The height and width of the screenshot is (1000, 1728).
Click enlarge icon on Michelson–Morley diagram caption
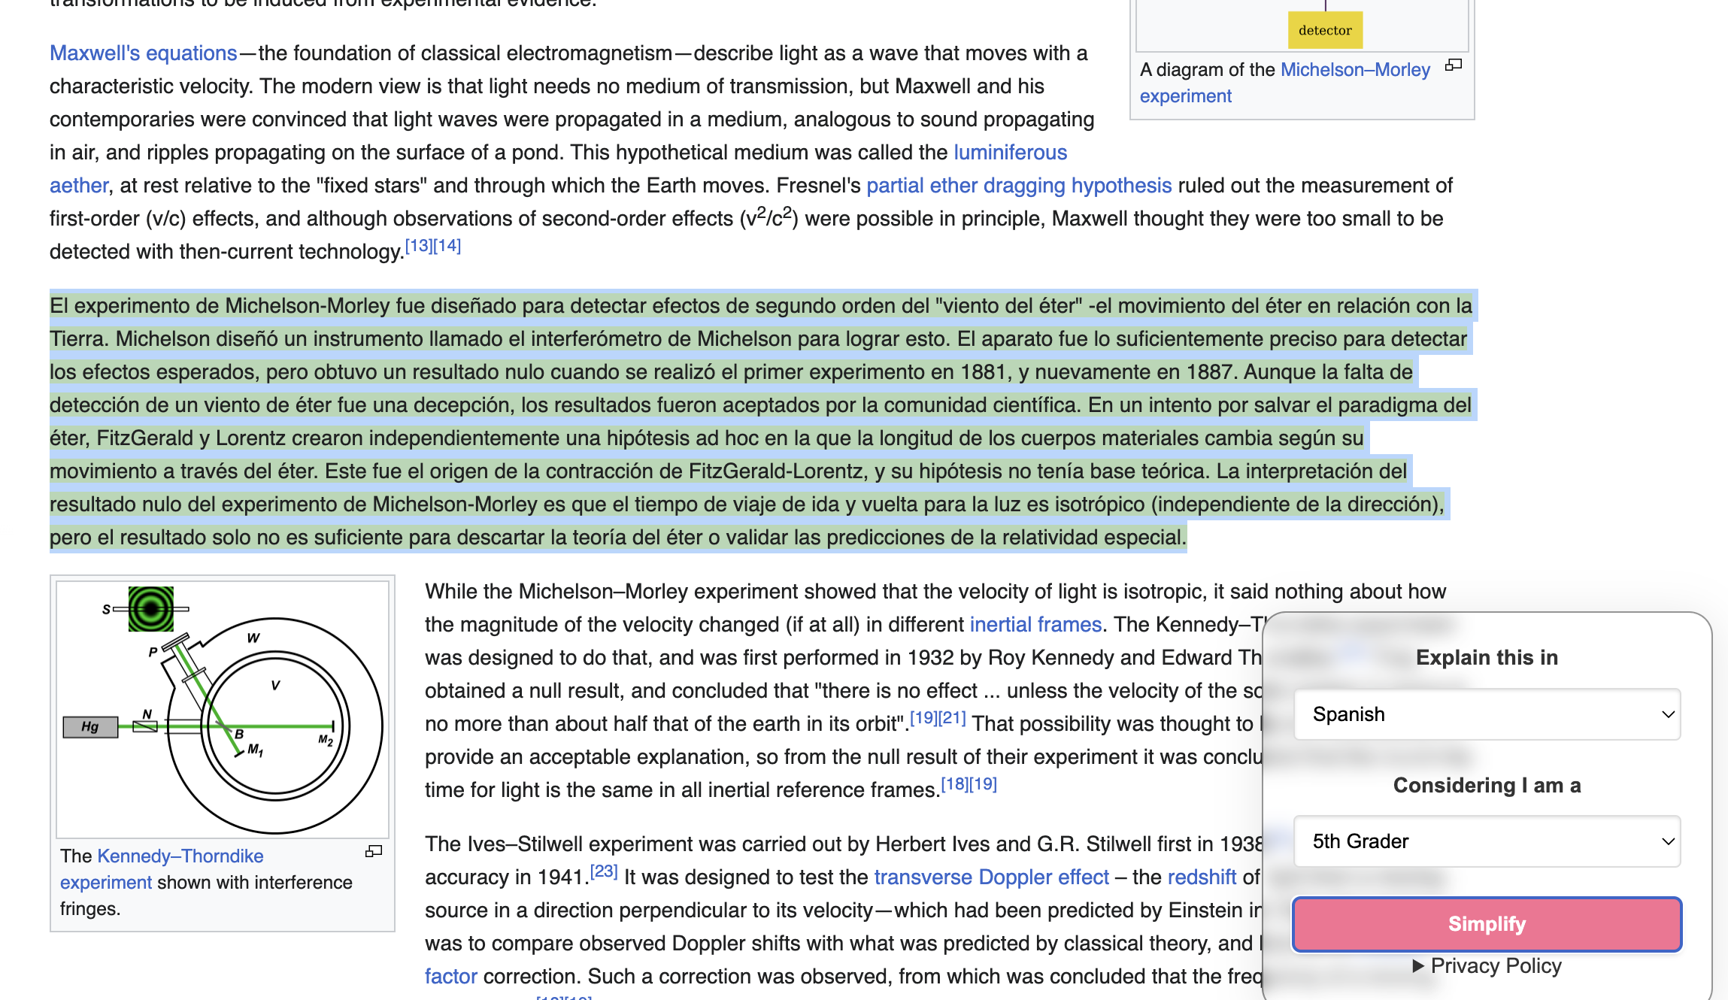point(1454,65)
